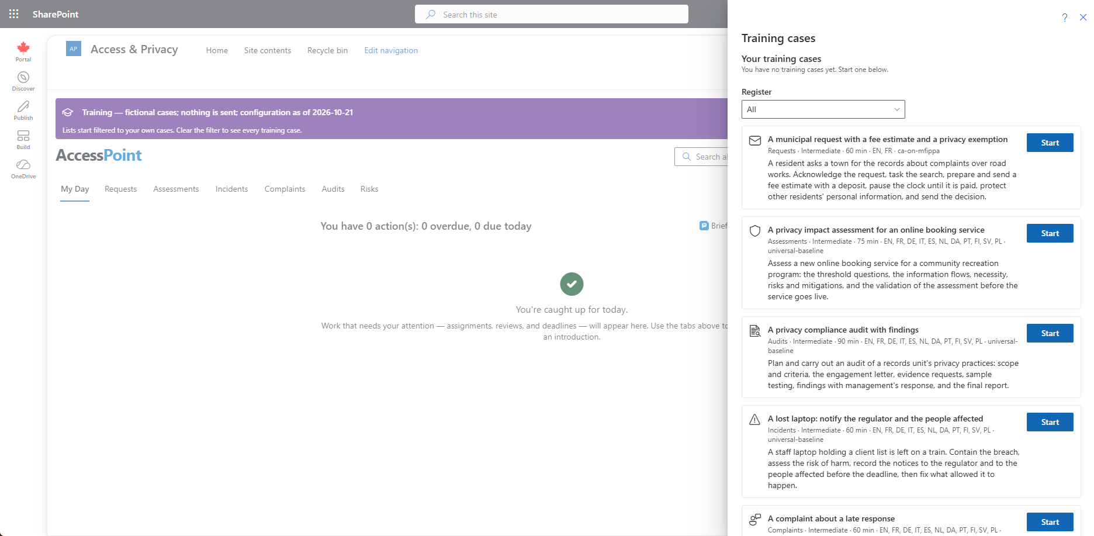The width and height of the screenshot is (1094, 536).
Task: Click the SharePoint brand text
Action: (56, 14)
